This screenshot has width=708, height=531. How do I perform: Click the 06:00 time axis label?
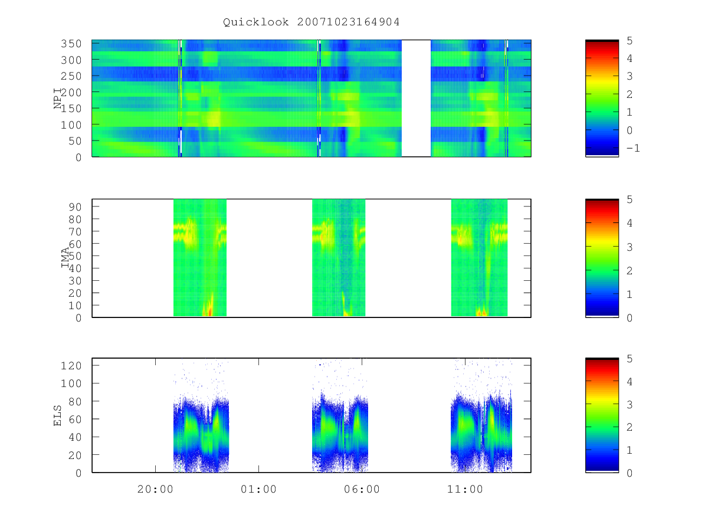tap(362, 489)
